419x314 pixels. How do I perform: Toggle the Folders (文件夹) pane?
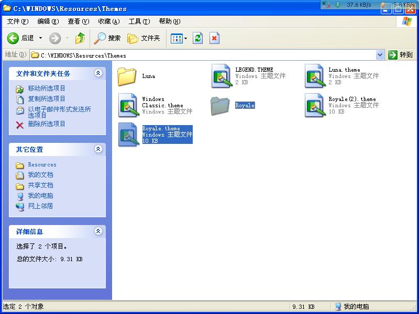144,38
